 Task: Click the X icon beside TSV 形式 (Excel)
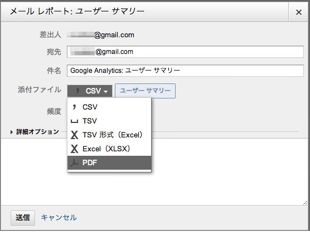point(74,135)
